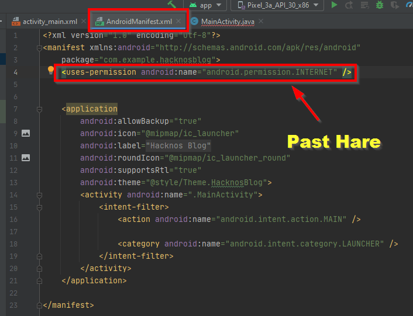Click the @mipmap/ic_launcher icon value
Viewport: 413px width, 316px height.
click(190, 133)
